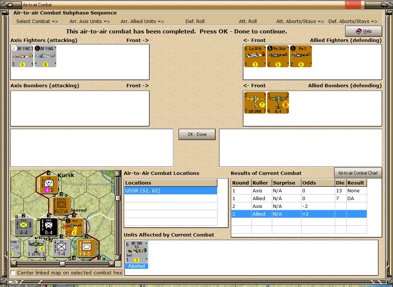Select the IL-4 bomber counter
393x287 pixels.
click(x=278, y=102)
